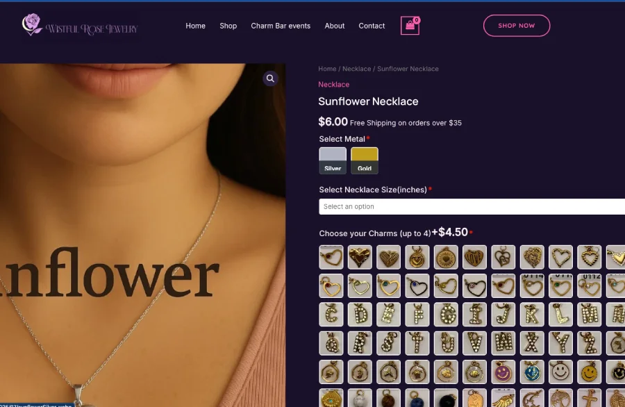The height and width of the screenshot is (407, 625).
Task: Go to the Home nav menu item
Action: pos(195,26)
